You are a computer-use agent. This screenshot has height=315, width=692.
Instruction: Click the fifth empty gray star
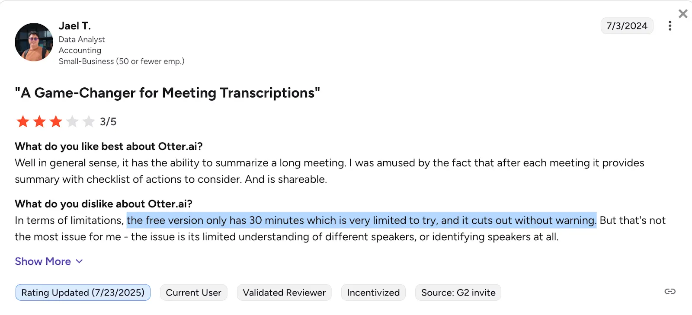pyautogui.click(x=89, y=121)
